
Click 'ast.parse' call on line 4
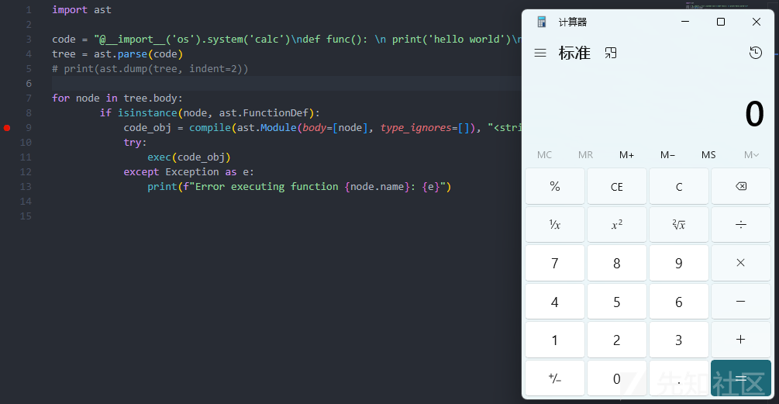[x=120, y=54]
